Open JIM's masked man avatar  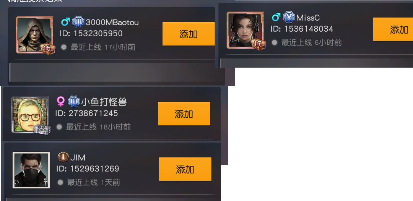click(31, 170)
